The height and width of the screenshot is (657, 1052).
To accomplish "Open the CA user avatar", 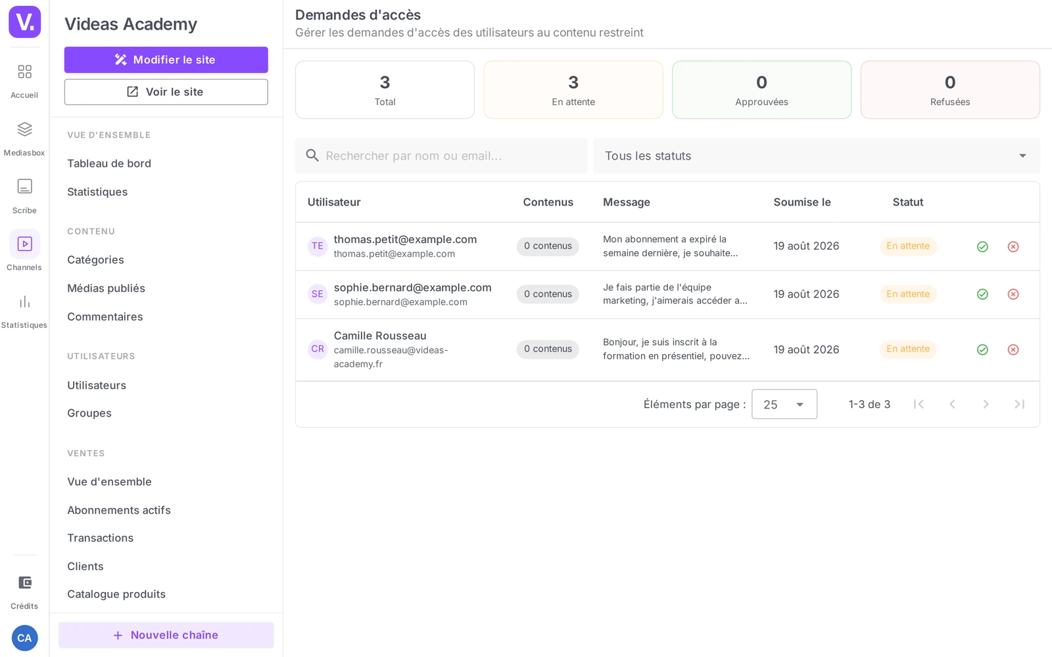I will click(x=24, y=638).
